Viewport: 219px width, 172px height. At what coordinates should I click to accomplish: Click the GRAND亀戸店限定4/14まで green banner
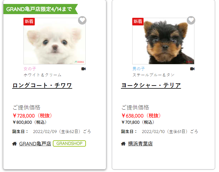40,9
